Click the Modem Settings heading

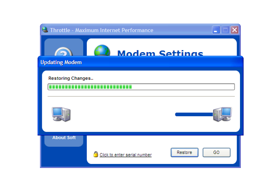tap(160, 53)
